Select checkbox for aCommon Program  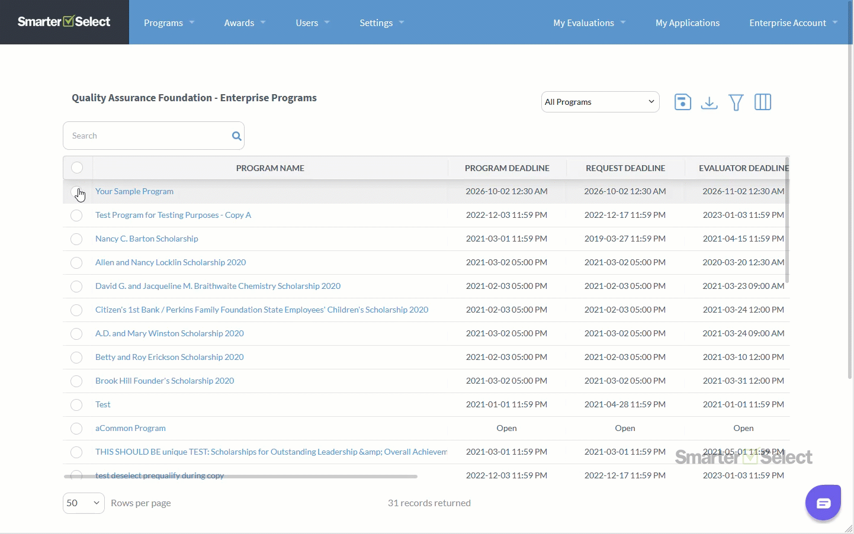[x=76, y=428]
